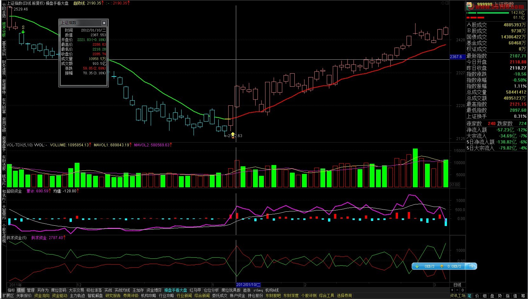Open the 券商评级 tab
The image size is (528, 299).
(x=131, y=296)
